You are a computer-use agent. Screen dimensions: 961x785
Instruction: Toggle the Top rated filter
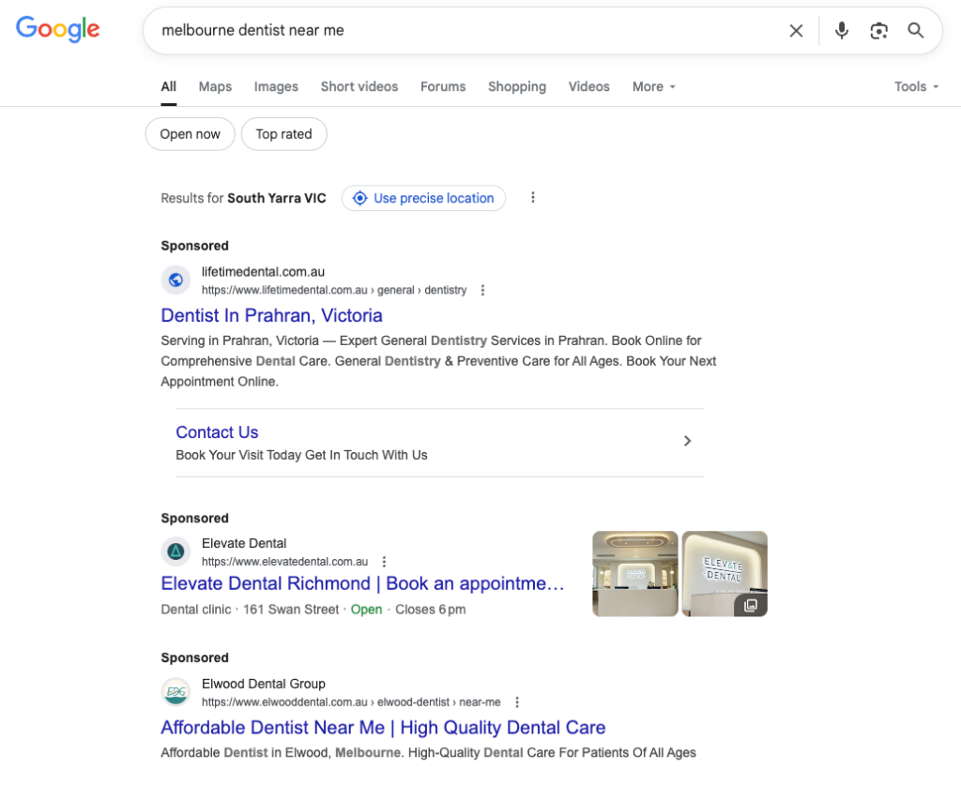pyautogui.click(x=283, y=134)
